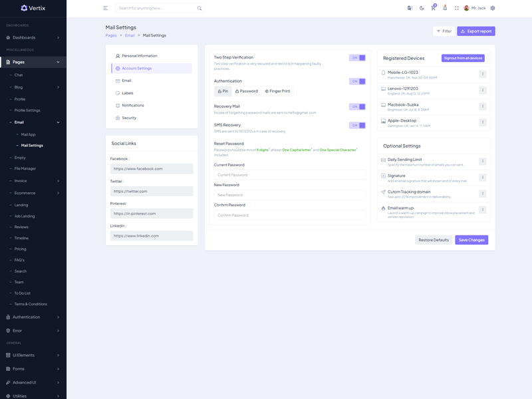Click the Current Password input field
Image resolution: width=532 pixels, height=399 pixels.
click(289, 175)
